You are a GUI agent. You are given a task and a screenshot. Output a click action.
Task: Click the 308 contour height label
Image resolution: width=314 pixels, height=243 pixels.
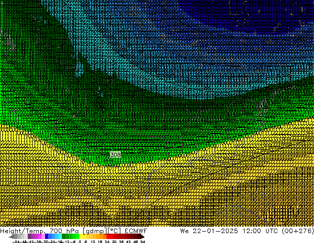[x=115, y=155]
